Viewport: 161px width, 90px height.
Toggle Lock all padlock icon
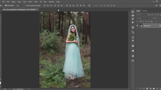152,21
